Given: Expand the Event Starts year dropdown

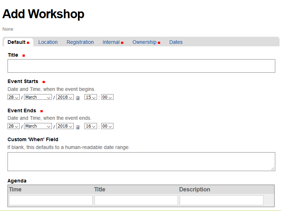Looking at the screenshot, I should click(x=65, y=97).
